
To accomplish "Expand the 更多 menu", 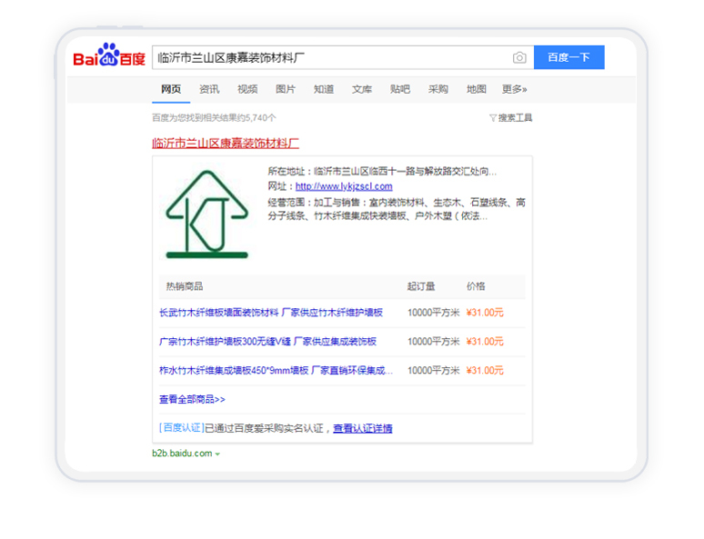I will 515,89.
